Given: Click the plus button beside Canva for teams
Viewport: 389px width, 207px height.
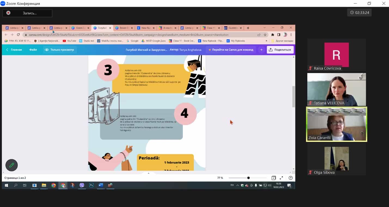Looking at the screenshot, I should click(x=261, y=50).
